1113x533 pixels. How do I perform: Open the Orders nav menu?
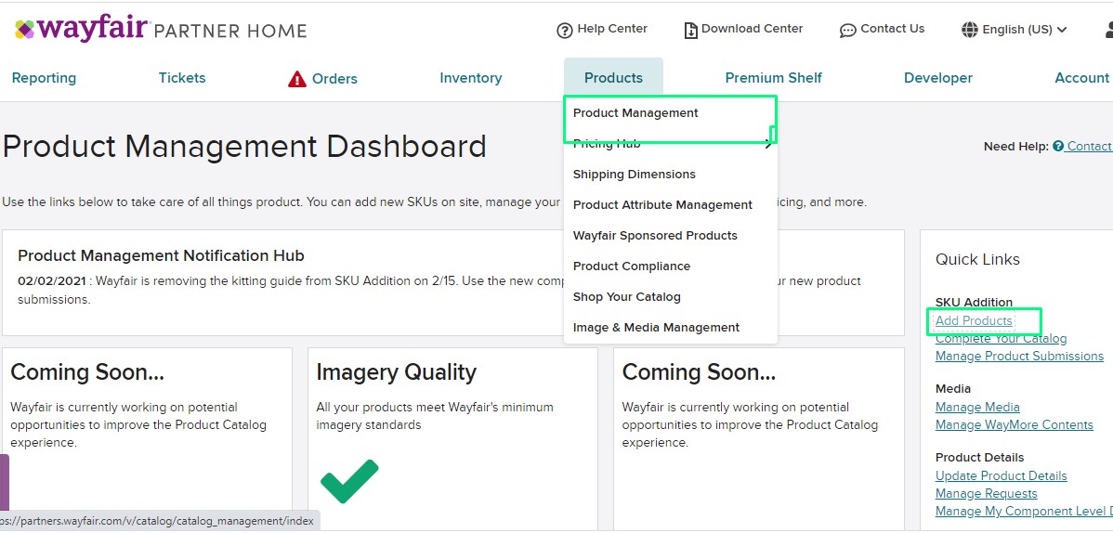(334, 79)
